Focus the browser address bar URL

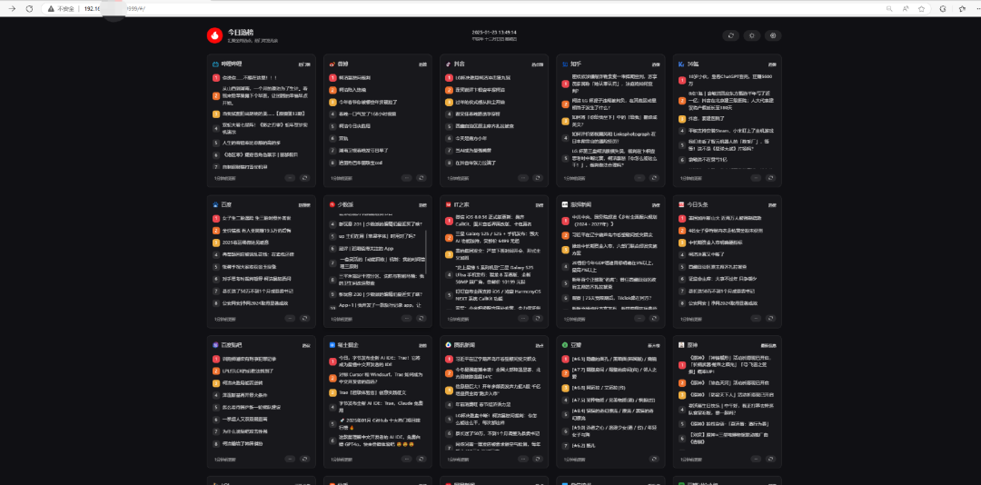114,9
